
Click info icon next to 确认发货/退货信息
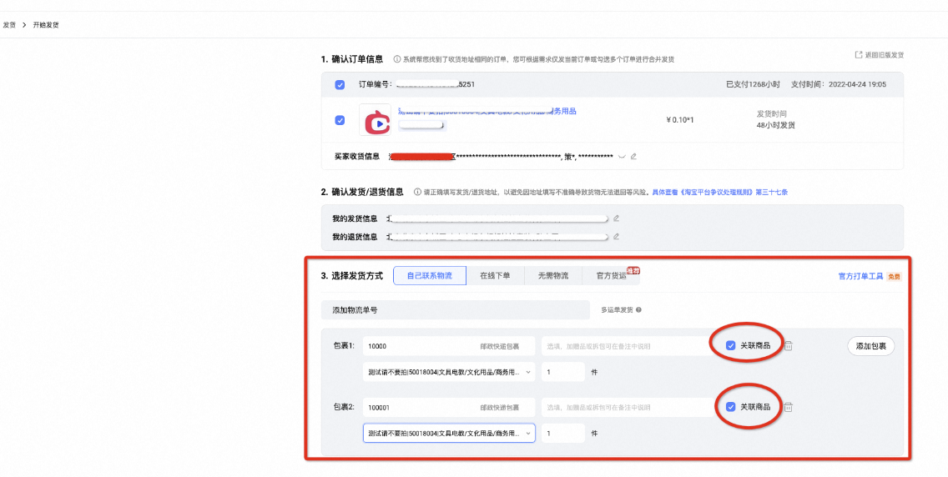point(417,193)
